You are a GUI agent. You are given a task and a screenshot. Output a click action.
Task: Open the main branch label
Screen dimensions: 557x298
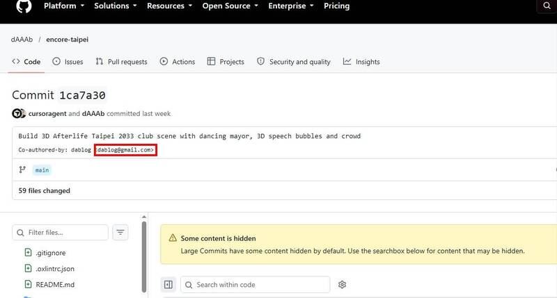(42, 170)
